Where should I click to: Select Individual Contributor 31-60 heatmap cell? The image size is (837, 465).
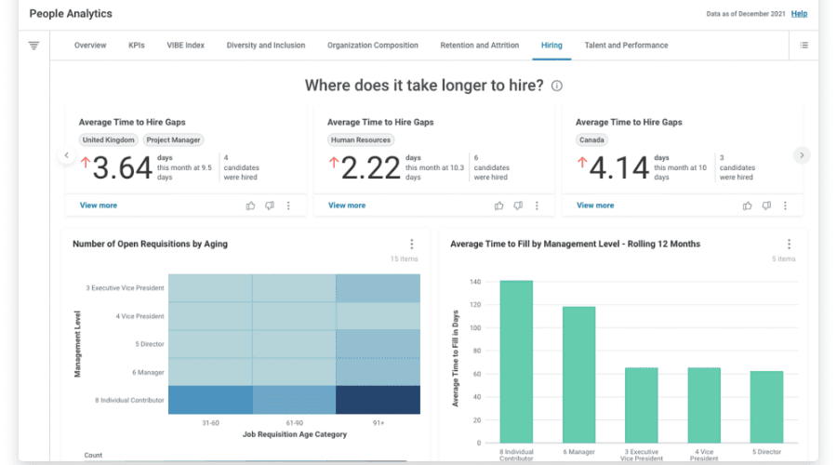(x=210, y=400)
